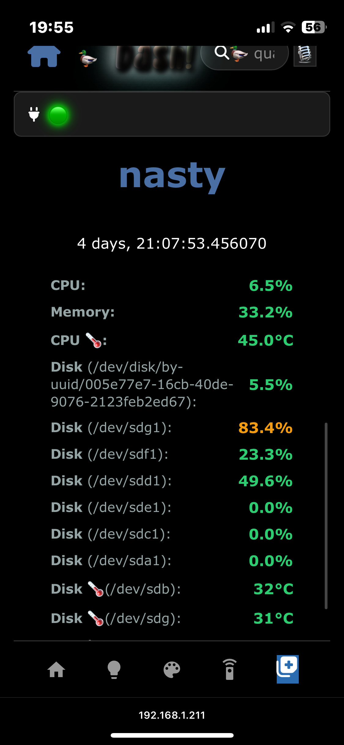Type in the quack search field
This screenshot has width=344, height=745.
point(265,54)
